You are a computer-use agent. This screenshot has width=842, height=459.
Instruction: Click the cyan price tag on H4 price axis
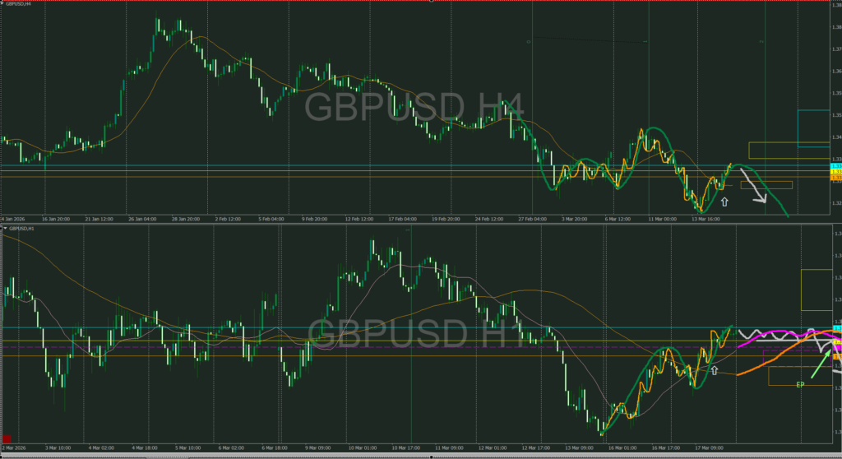pos(836,166)
